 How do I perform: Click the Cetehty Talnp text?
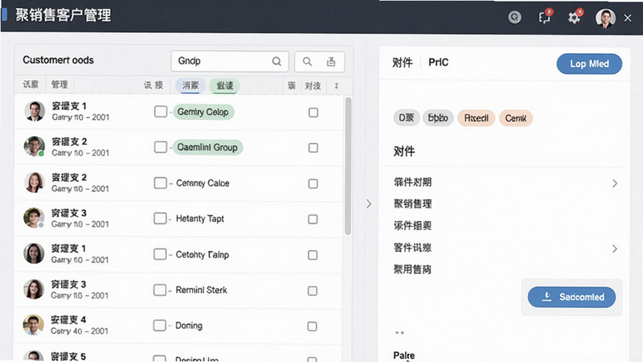pyautogui.click(x=203, y=254)
